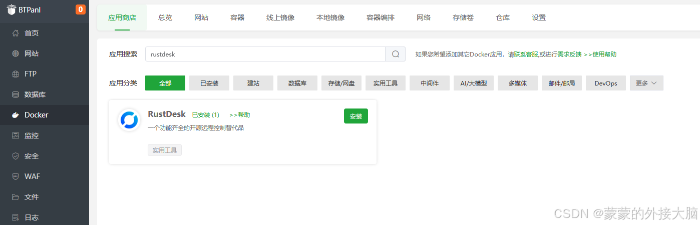Screen dimensions: 700x225
Task: Switch to the 总览 tab
Action: point(165,17)
